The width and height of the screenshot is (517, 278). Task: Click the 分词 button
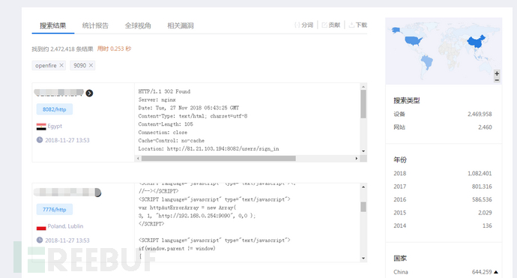(x=303, y=25)
